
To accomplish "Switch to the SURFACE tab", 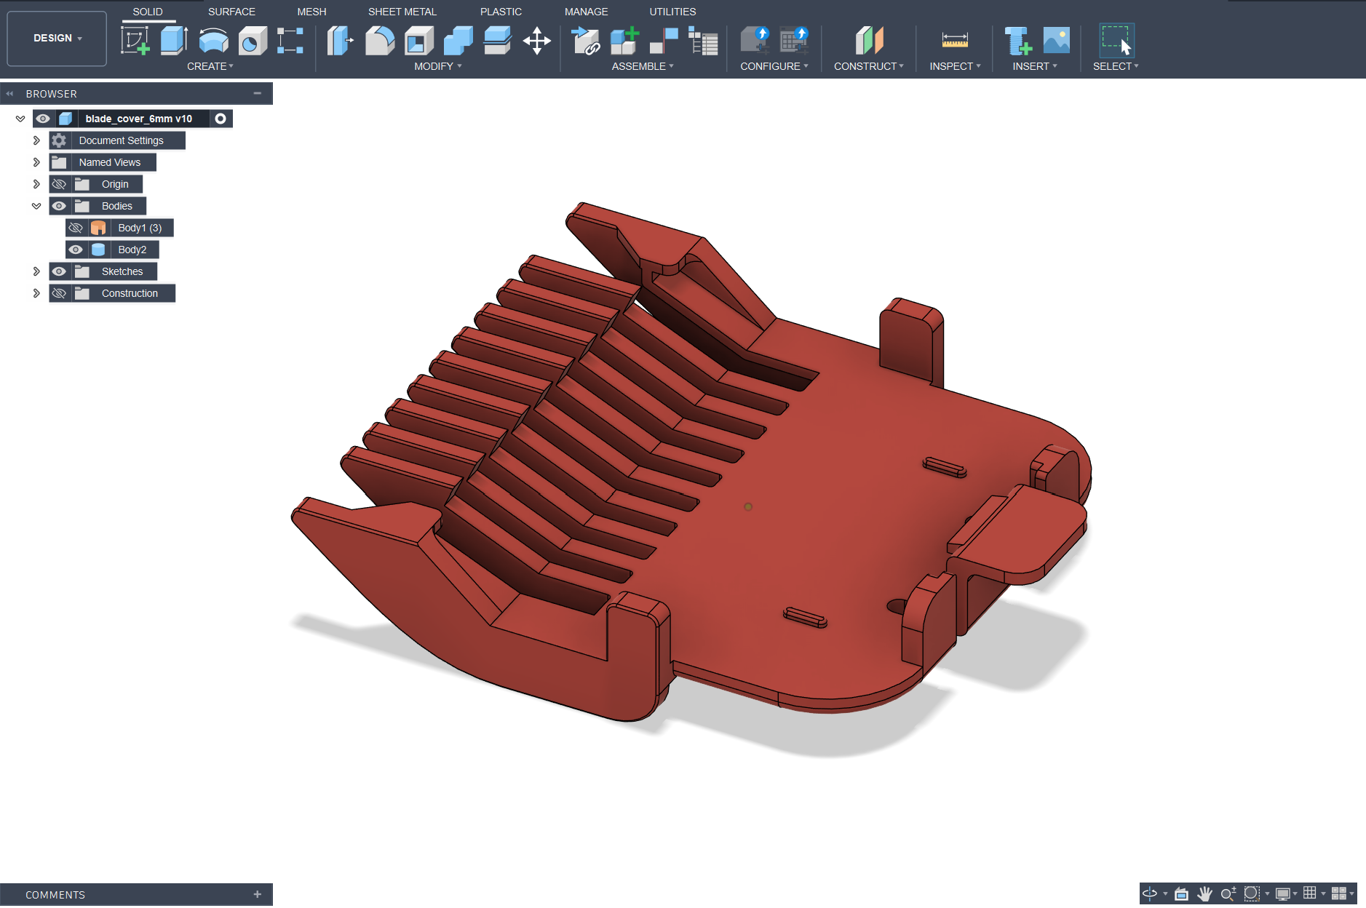I will (x=231, y=12).
